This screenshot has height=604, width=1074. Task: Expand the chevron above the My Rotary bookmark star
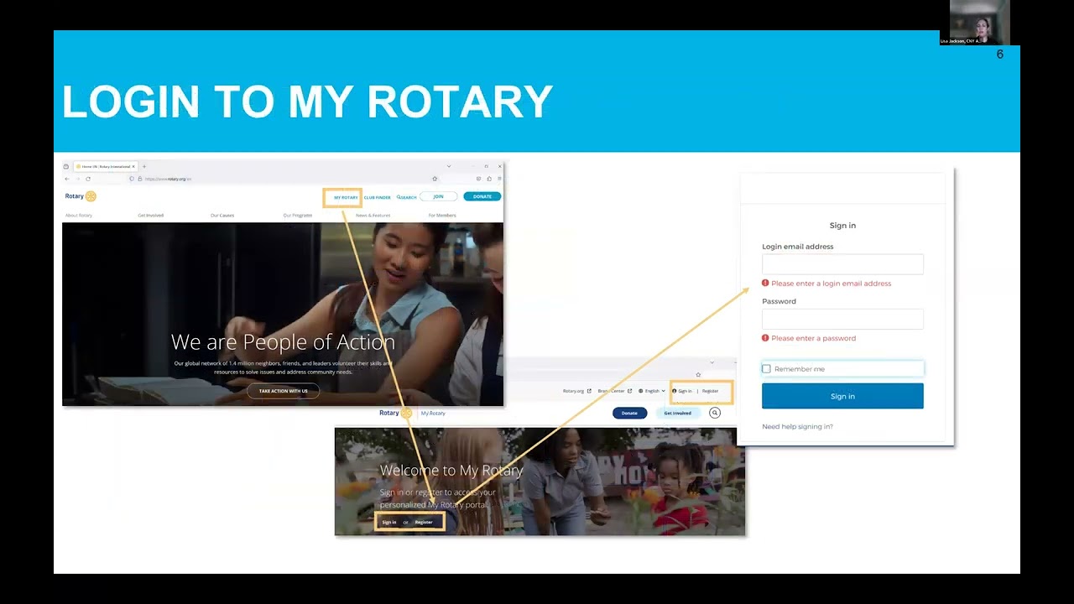(712, 362)
